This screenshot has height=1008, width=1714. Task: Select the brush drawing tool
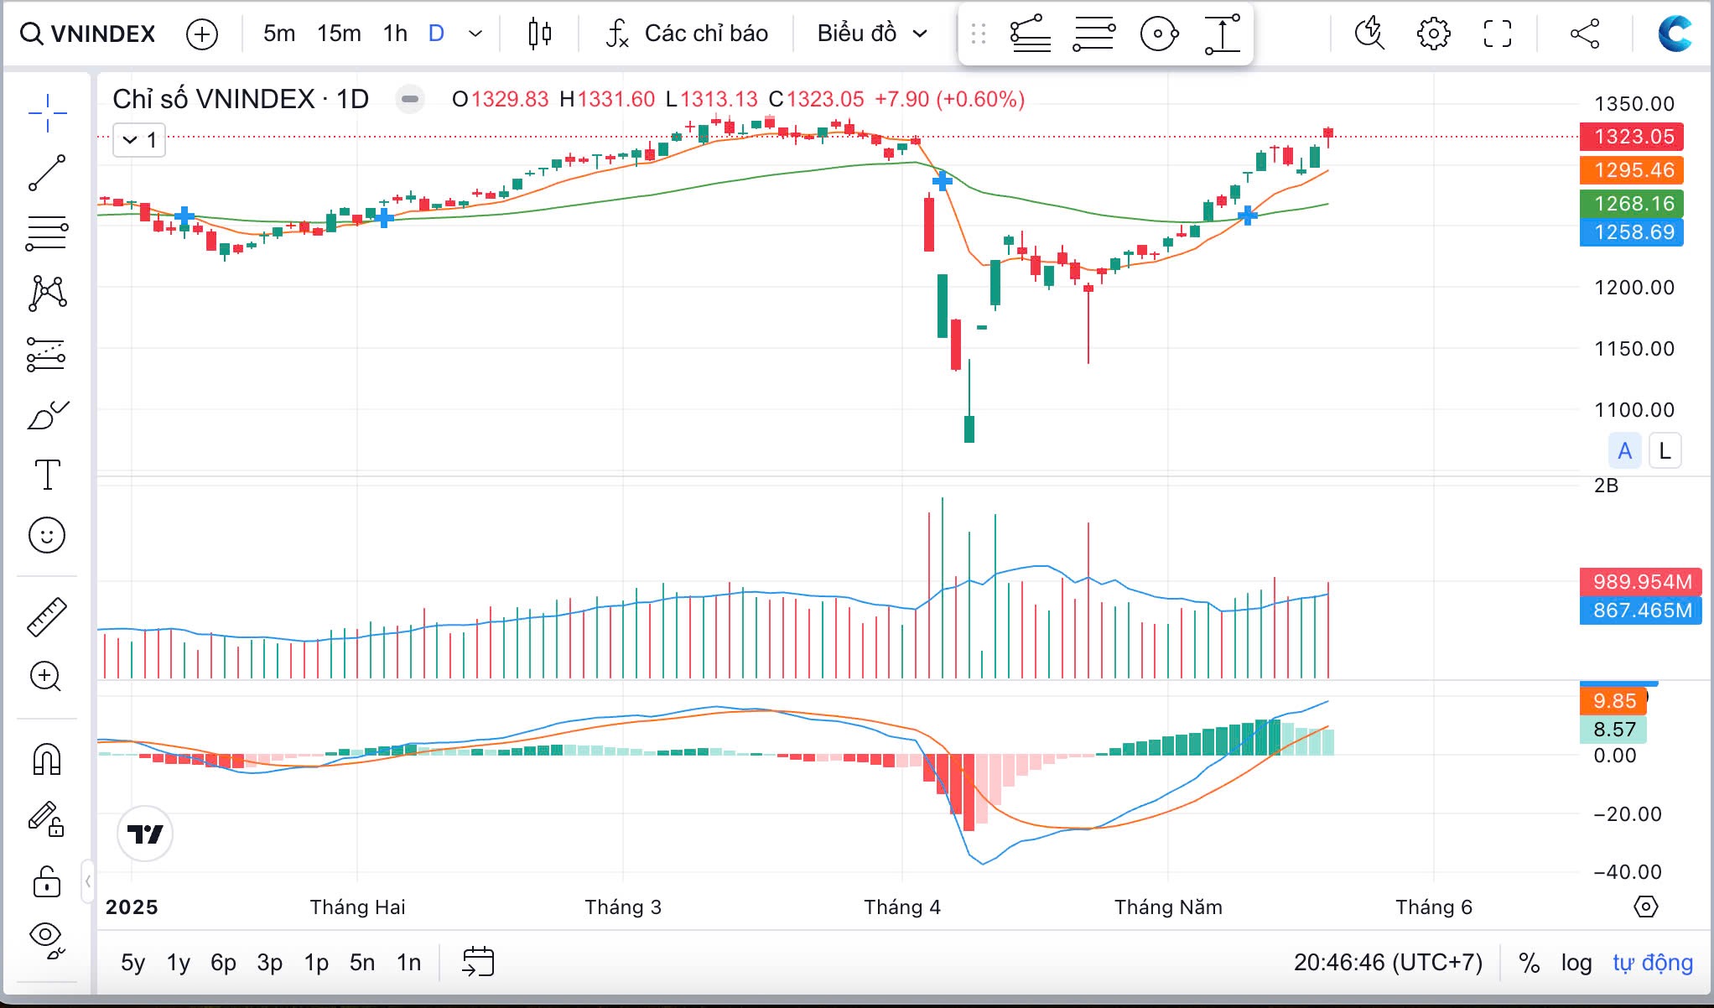click(x=47, y=415)
